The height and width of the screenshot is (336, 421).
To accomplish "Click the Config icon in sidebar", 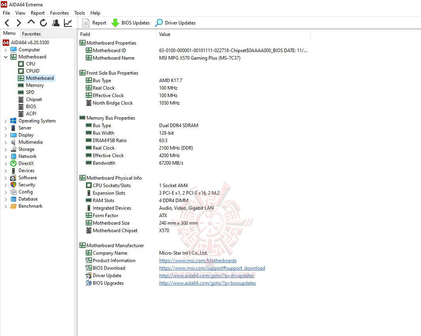I will pos(13,192).
